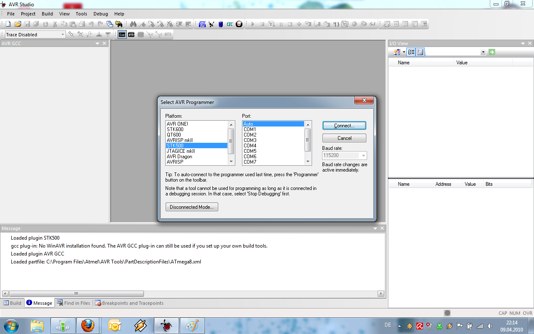Image resolution: width=534 pixels, height=334 pixels.
Task: Click the green arrow icon in I/O View
Action: point(492,52)
